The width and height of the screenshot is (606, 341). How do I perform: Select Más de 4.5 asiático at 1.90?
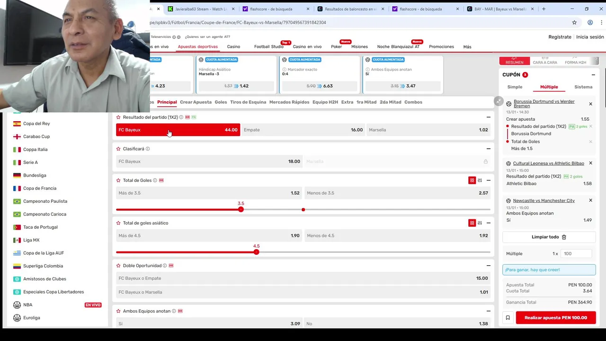(209, 236)
